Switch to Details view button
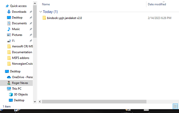179x113 pixels. click(175, 106)
